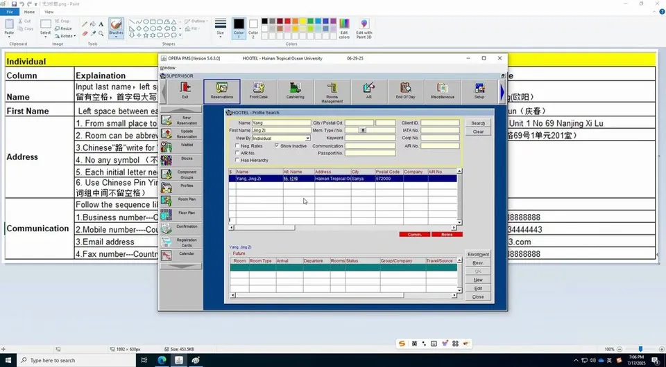Expand the Paste dropdown in Paint
The width and height of the screenshot is (666, 367).
click(9, 36)
